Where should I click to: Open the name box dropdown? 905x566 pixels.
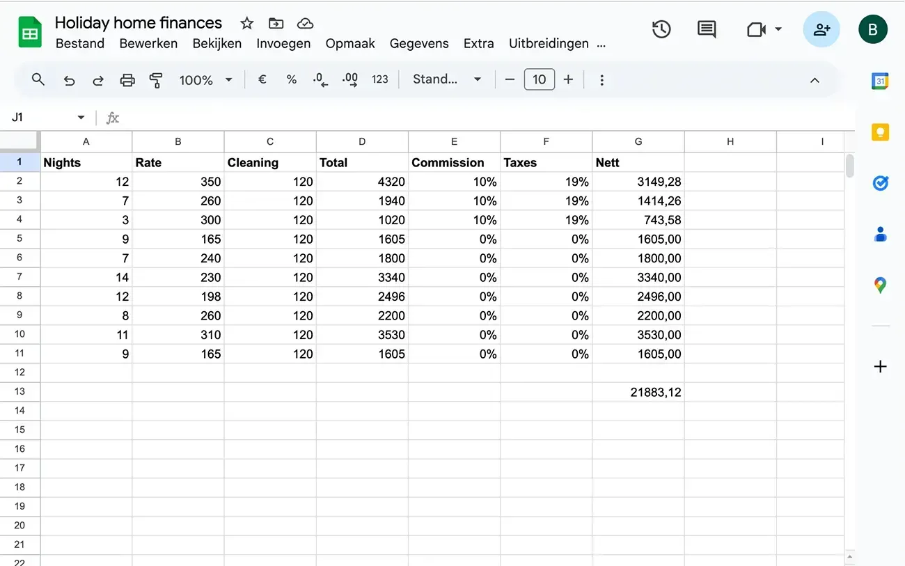[x=80, y=117]
